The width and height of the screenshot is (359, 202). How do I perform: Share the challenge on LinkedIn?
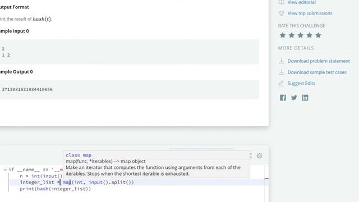[305, 98]
